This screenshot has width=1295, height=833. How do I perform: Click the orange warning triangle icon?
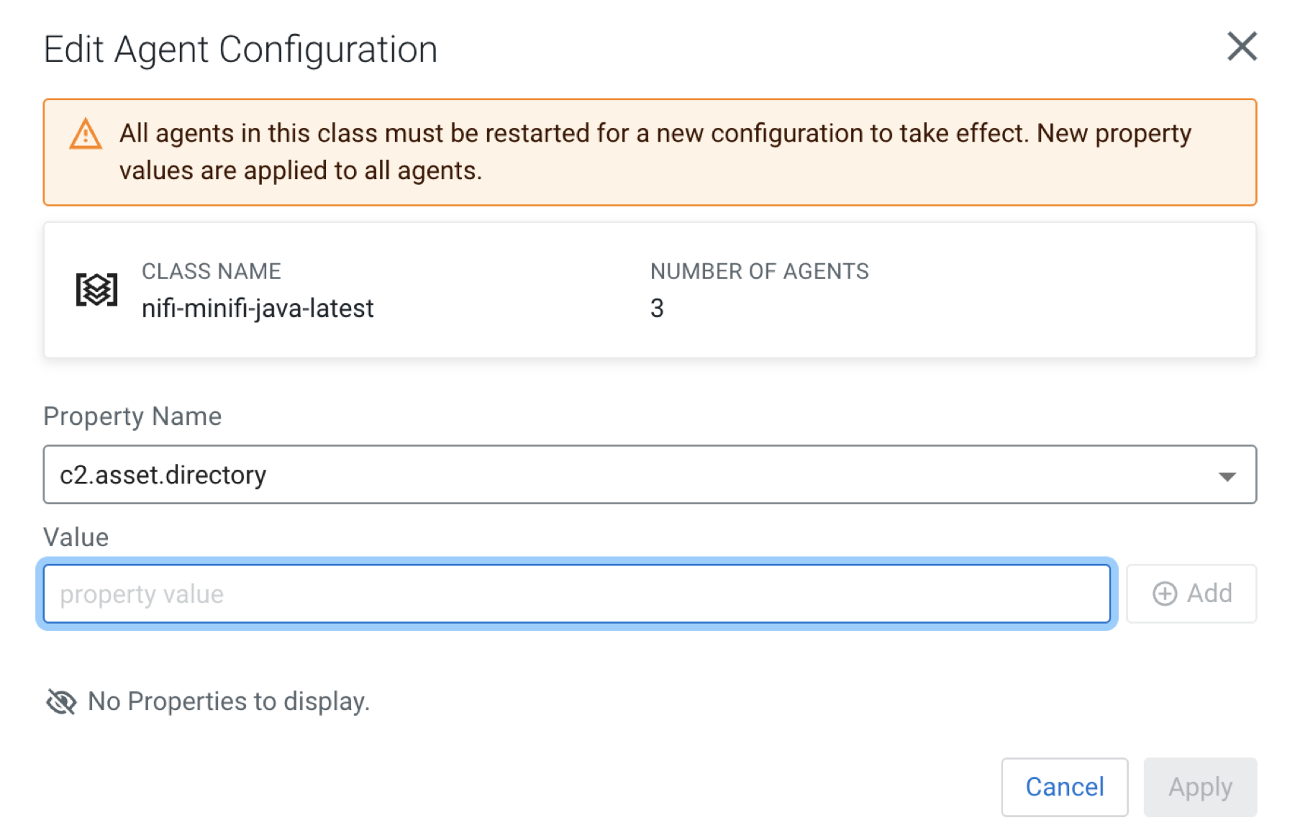point(86,135)
